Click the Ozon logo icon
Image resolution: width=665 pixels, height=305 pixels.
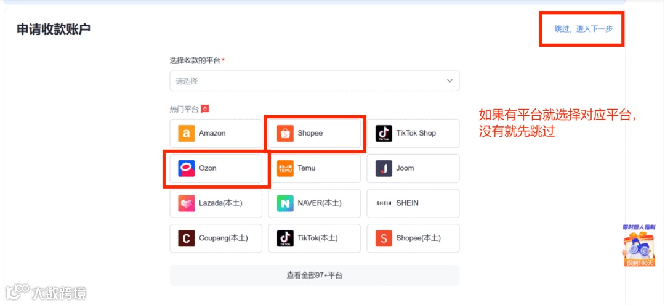[186, 168]
